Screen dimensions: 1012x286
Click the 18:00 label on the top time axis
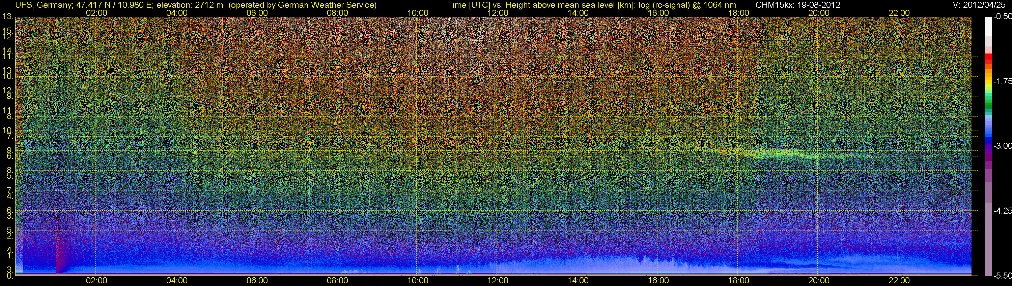tap(738, 13)
